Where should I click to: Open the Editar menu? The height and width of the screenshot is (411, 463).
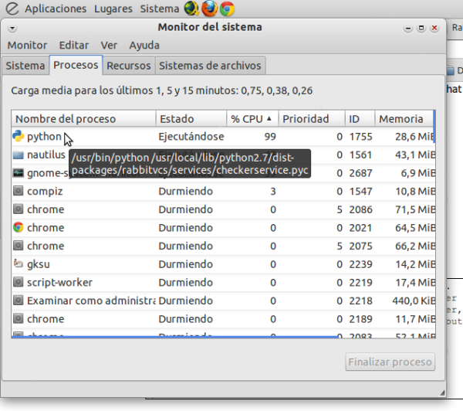coord(74,46)
